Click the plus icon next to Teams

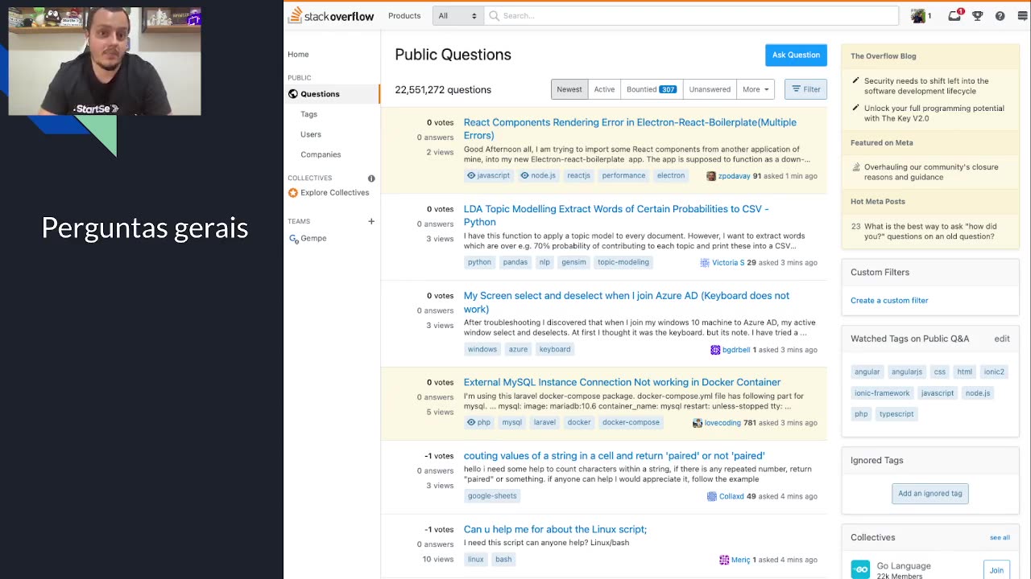pyautogui.click(x=371, y=221)
